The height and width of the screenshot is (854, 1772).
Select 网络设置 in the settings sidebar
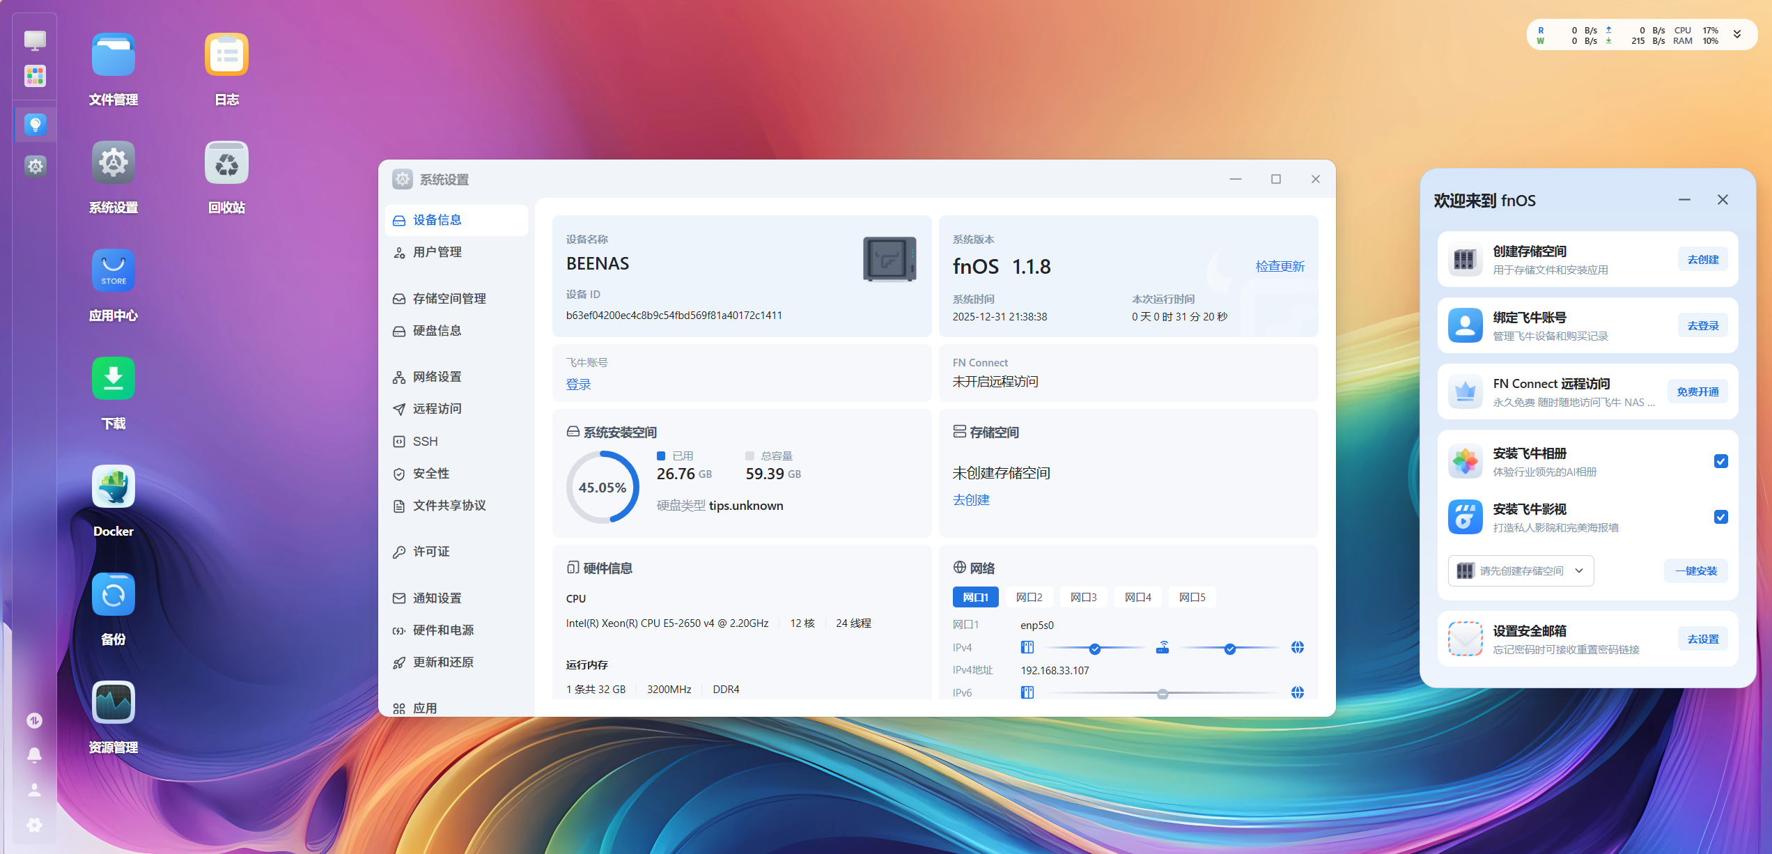pyautogui.click(x=437, y=377)
